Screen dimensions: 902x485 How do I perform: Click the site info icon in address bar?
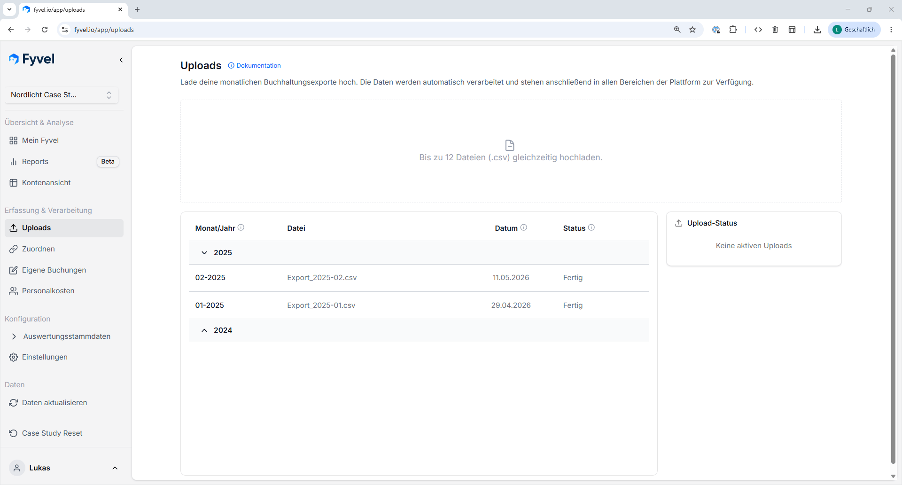pyautogui.click(x=65, y=30)
